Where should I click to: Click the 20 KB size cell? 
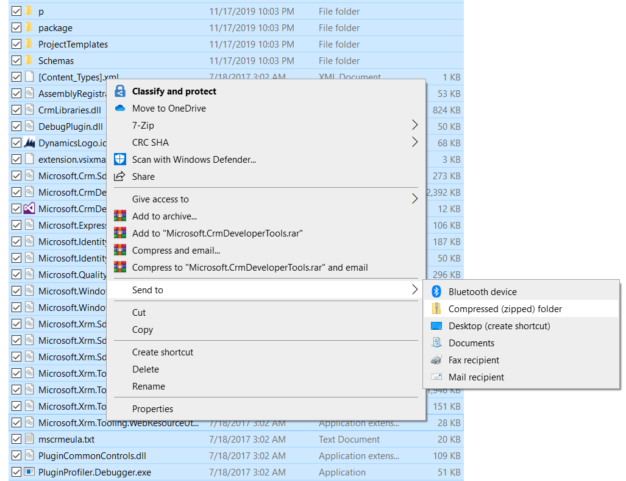(449, 439)
